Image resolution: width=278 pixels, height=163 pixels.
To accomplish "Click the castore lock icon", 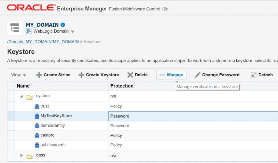I will coord(37,135).
